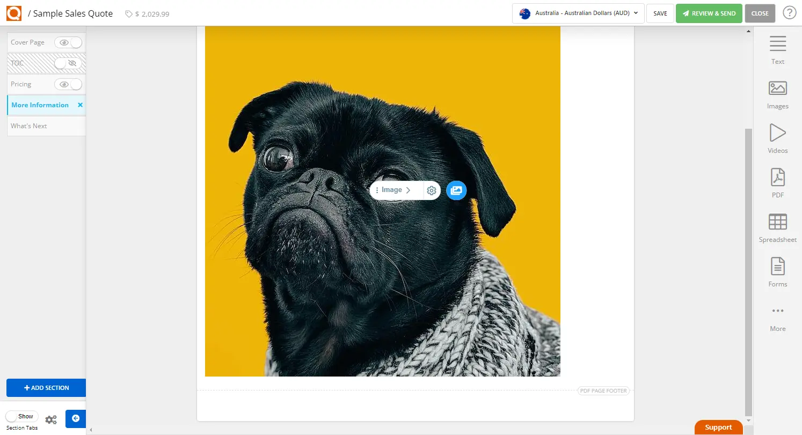This screenshot has height=435, width=802.
Task: Select the What's Next section tab
Action: [x=29, y=126]
